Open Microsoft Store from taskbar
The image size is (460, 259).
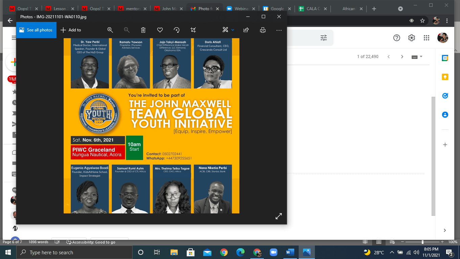[x=190, y=252]
